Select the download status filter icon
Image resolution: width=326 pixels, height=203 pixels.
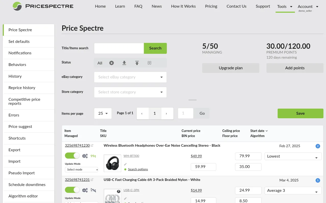coord(124,63)
